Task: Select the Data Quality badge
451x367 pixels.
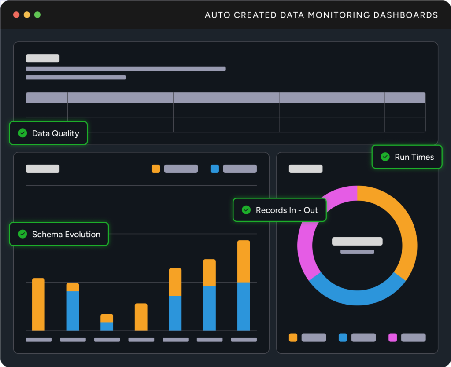Action: [x=48, y=133]
